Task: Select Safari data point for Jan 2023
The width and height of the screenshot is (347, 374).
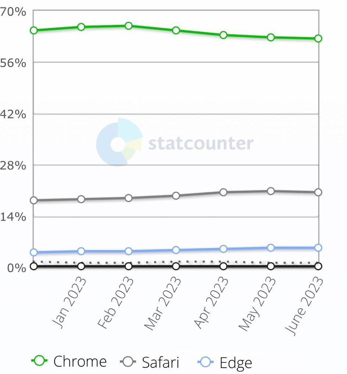Action: [81, 199]
